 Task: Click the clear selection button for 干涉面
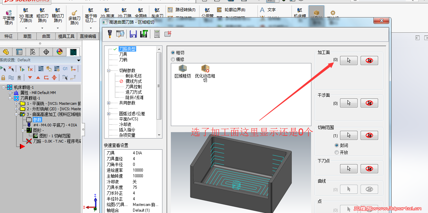(x=369, y=103)
